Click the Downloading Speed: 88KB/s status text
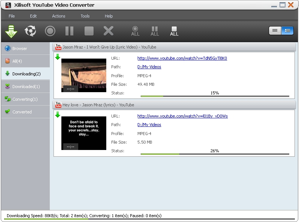 (32, 216)
